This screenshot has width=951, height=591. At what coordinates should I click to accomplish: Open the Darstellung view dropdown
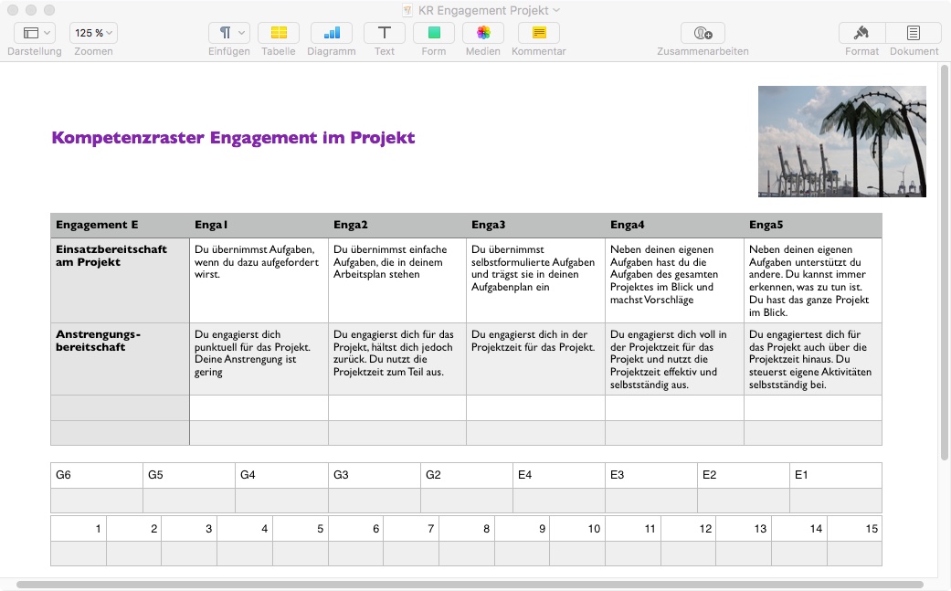coord(35,33)
